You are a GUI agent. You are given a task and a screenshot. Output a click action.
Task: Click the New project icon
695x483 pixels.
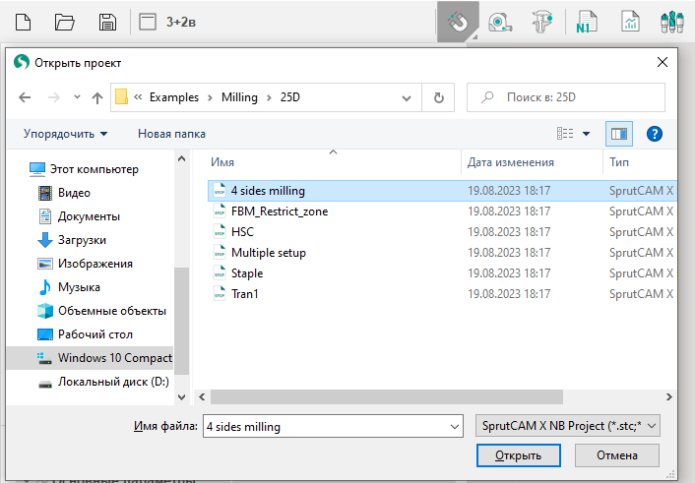23,22
